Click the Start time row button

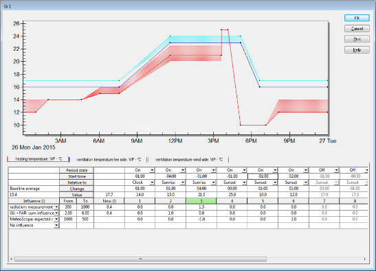tap(76, 176)
